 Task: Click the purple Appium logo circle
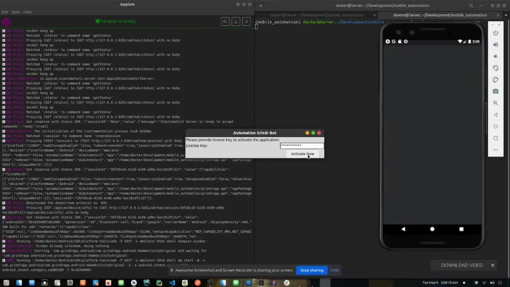point(6,22)
